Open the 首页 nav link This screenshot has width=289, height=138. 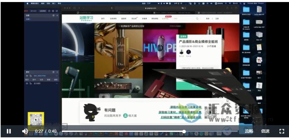[x=103, y=19]
